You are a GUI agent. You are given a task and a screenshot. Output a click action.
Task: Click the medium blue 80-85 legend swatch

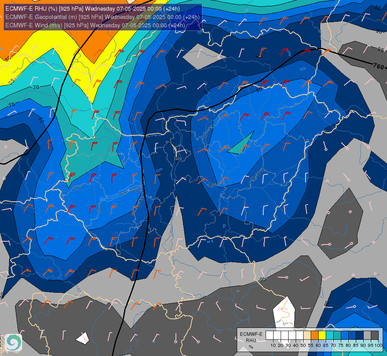click(352, 335)
